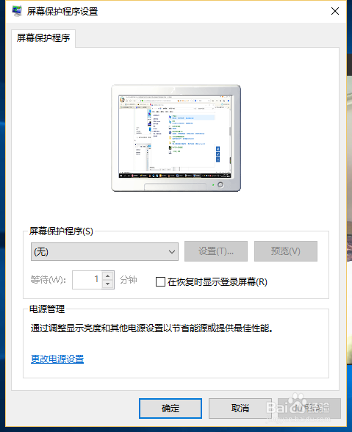This screenshot has width=352, height=432.
Task: Select the 屏幕保护程序 tab
Action: click(x=43, y=38)
